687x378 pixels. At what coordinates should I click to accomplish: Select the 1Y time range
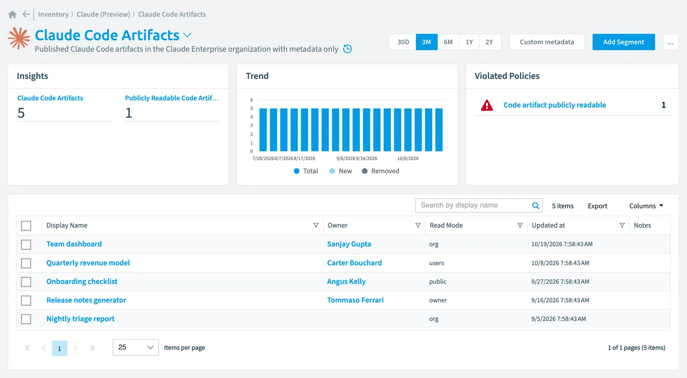coord(469,42)
